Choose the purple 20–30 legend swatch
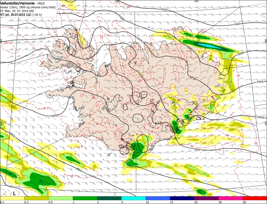The image size is (267, 204). coord(206,198)
